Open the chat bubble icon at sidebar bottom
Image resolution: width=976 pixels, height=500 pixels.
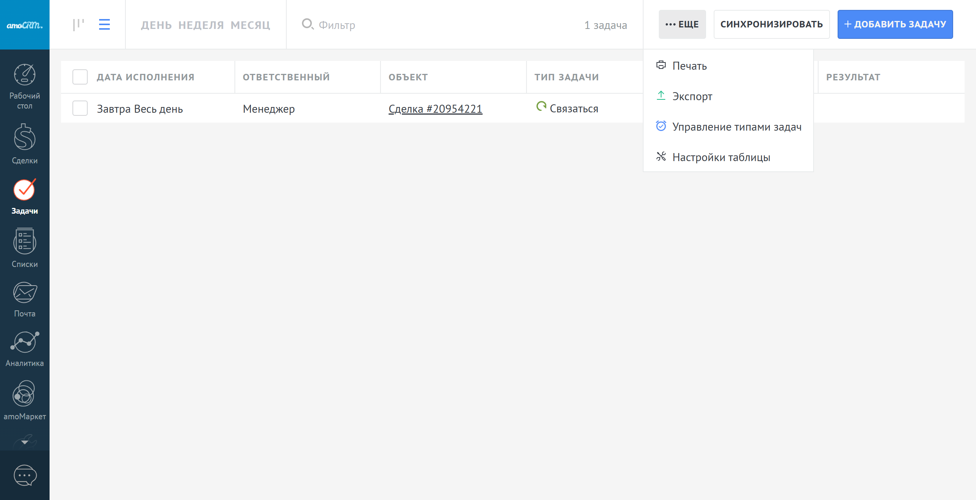[25, 475]
